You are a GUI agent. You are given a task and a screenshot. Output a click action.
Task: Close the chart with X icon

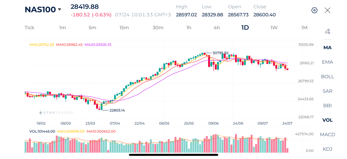(328, 10)
